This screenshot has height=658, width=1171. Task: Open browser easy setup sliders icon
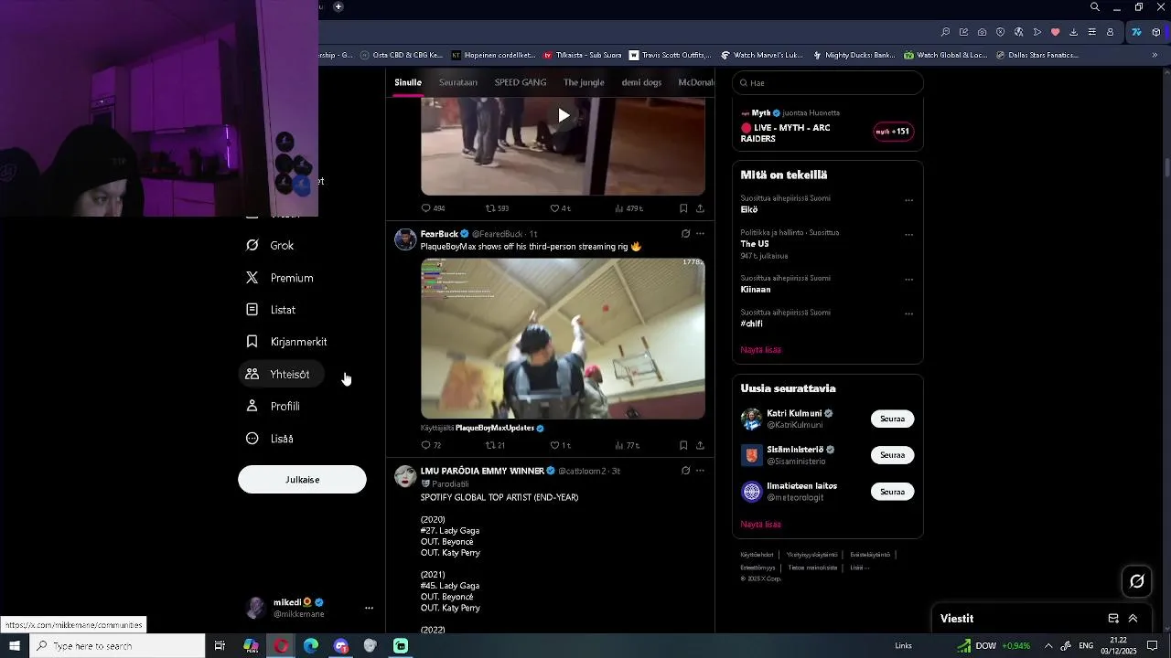[x=1091, y=32]
